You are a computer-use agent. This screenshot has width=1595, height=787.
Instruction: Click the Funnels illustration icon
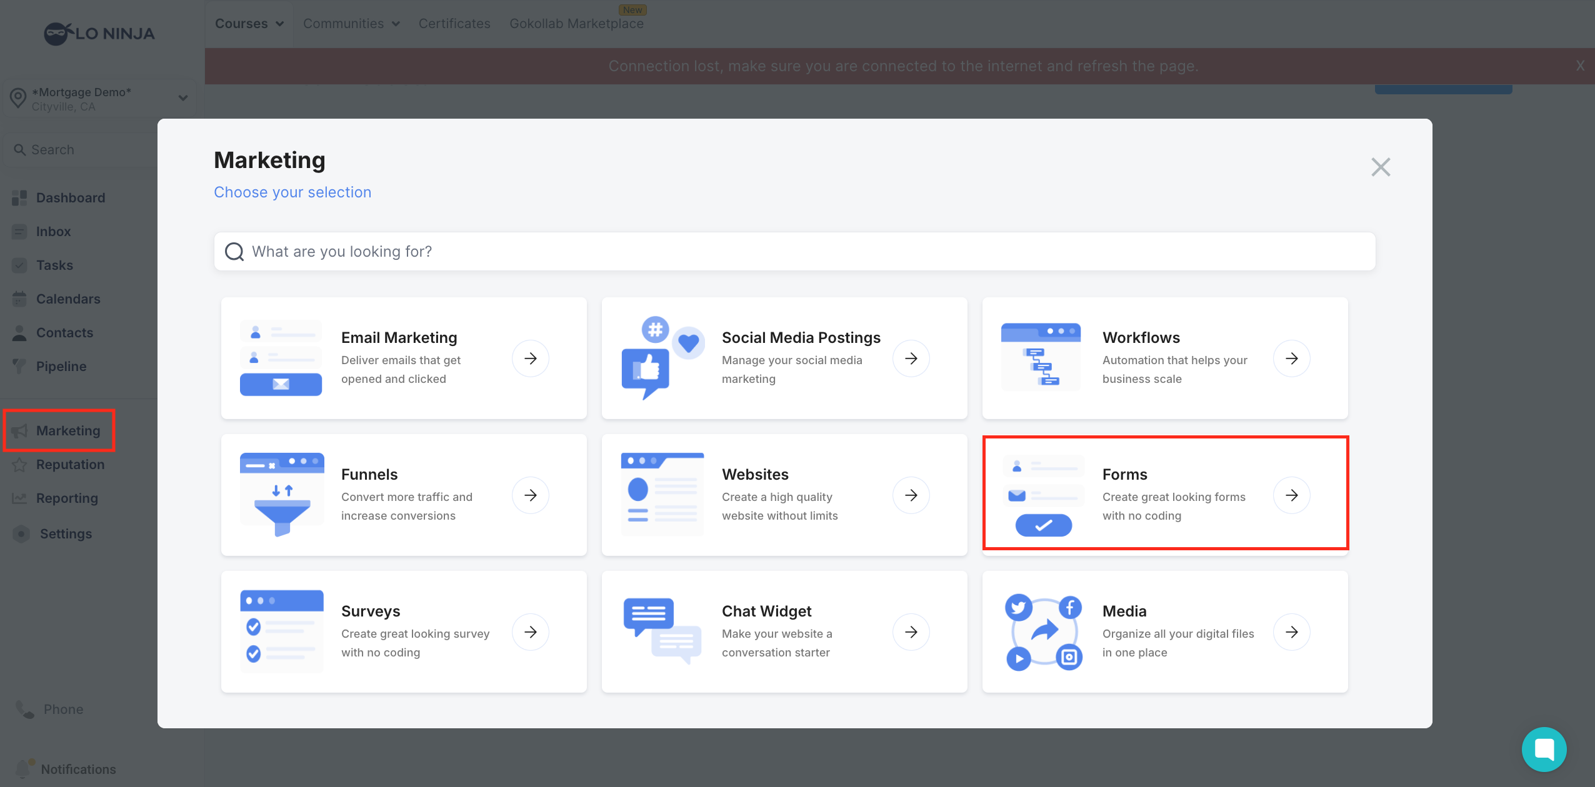coord(282,494)
